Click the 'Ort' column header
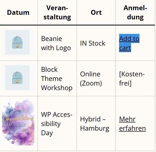Screen dimensions: 156x152 (96, 12)
